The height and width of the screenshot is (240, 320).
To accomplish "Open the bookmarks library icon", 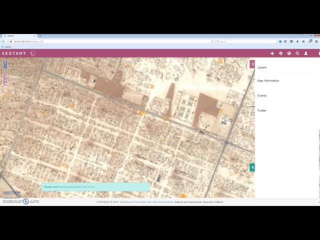I will [x=285, y=41].
